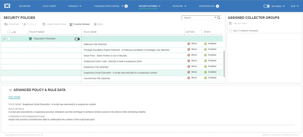Click the Fortinet logo icon
Viewport: 303px width, 137px height.
coord(7,6)
